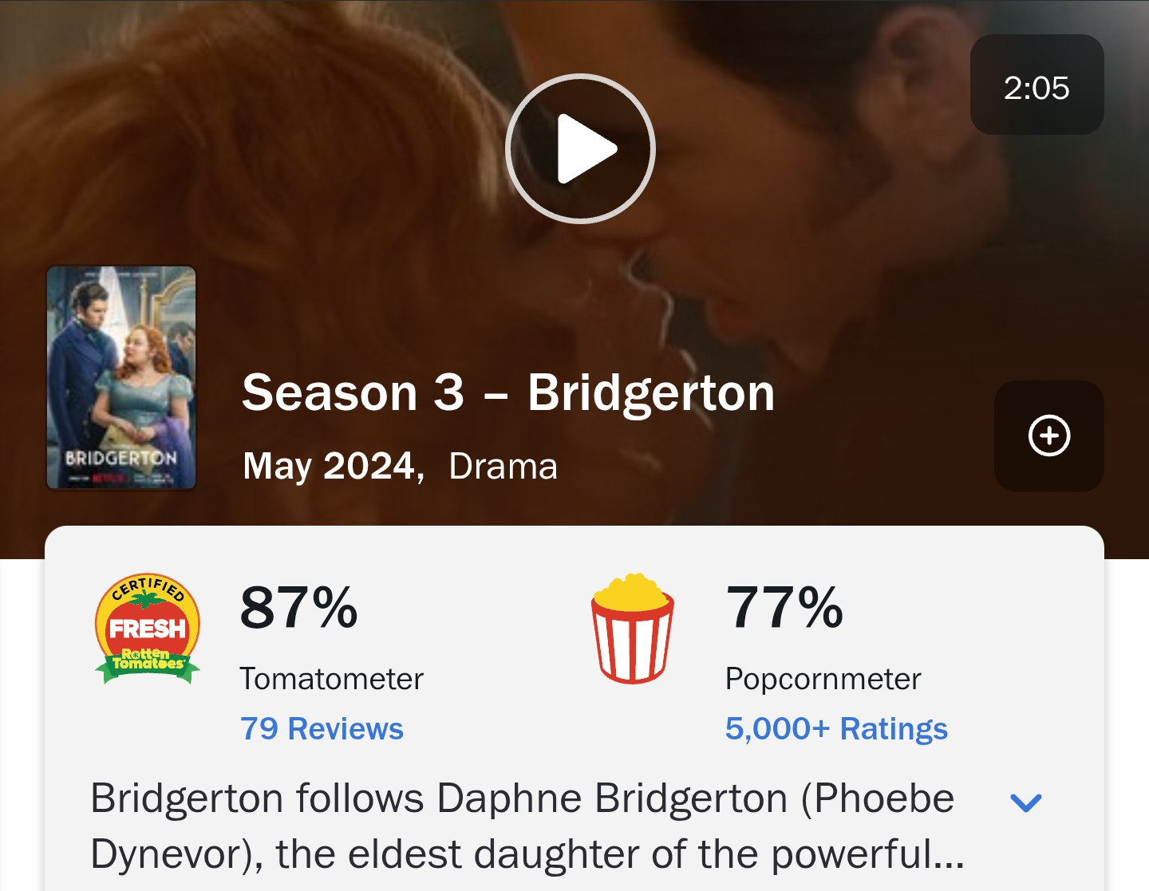Screen dimensions: 1149x891
Task: Click the 77% Popcornmeter score
Action: 784,608
